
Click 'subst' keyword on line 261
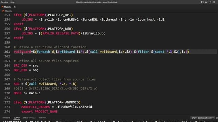point(160,52)
